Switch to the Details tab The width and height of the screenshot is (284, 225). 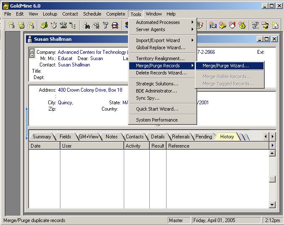coord(158,137)
